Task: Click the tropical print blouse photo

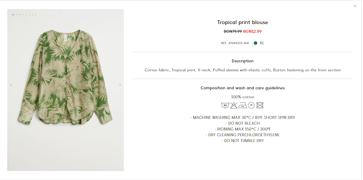Action: pyautogui.click(x=66, y=90)
